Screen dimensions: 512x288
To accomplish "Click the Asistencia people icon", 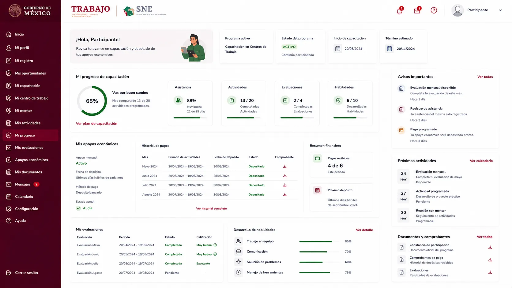I will point(178,100).
